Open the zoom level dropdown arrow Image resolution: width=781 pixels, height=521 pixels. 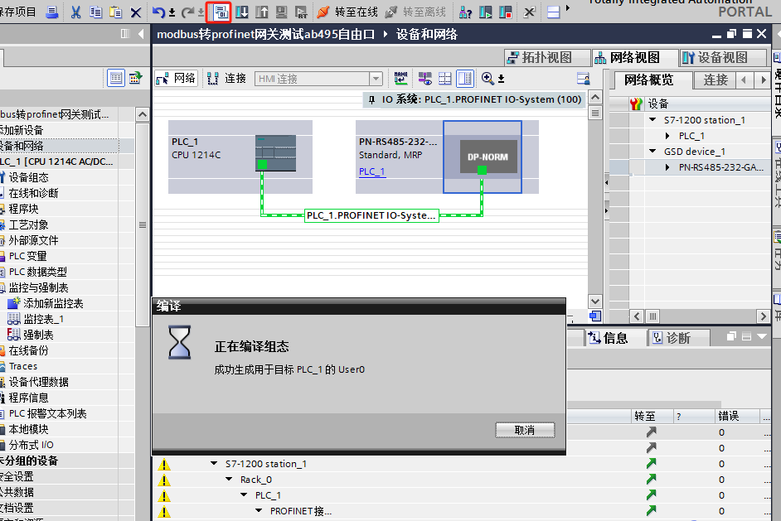click(x=501, y=79)
